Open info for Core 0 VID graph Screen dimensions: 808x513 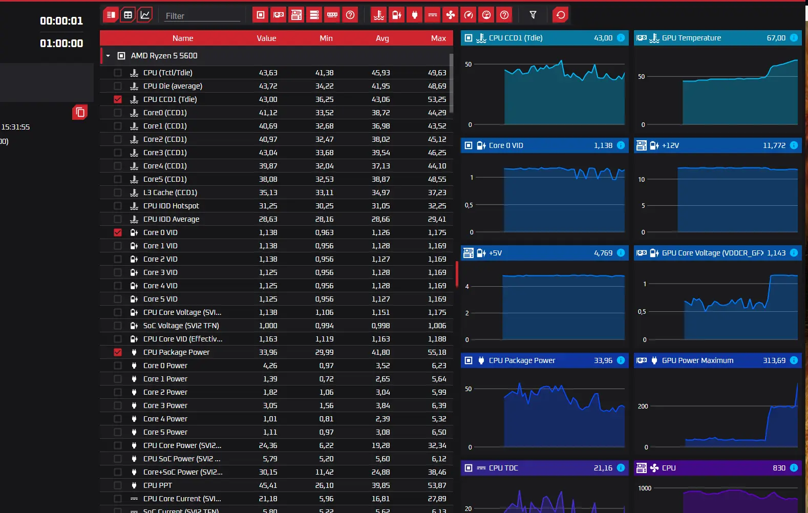(621, 145)
